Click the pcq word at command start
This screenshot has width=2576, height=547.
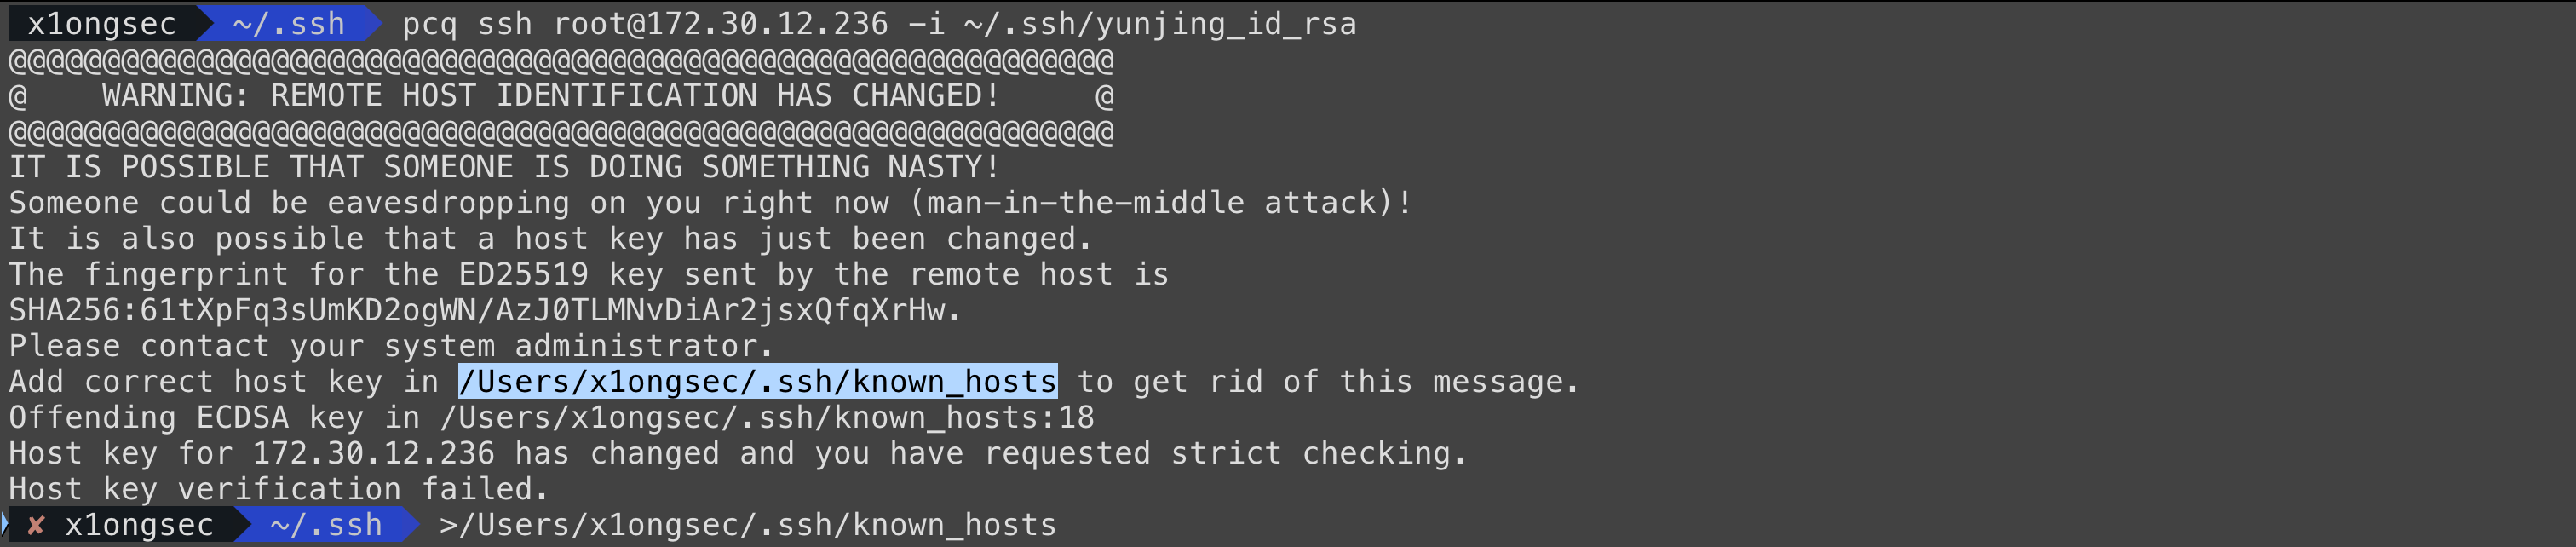click(429, 23)
